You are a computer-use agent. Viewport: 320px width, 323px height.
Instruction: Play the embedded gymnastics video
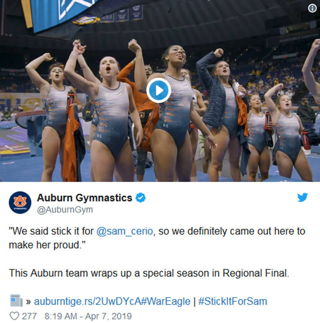(x=158, y=90)
